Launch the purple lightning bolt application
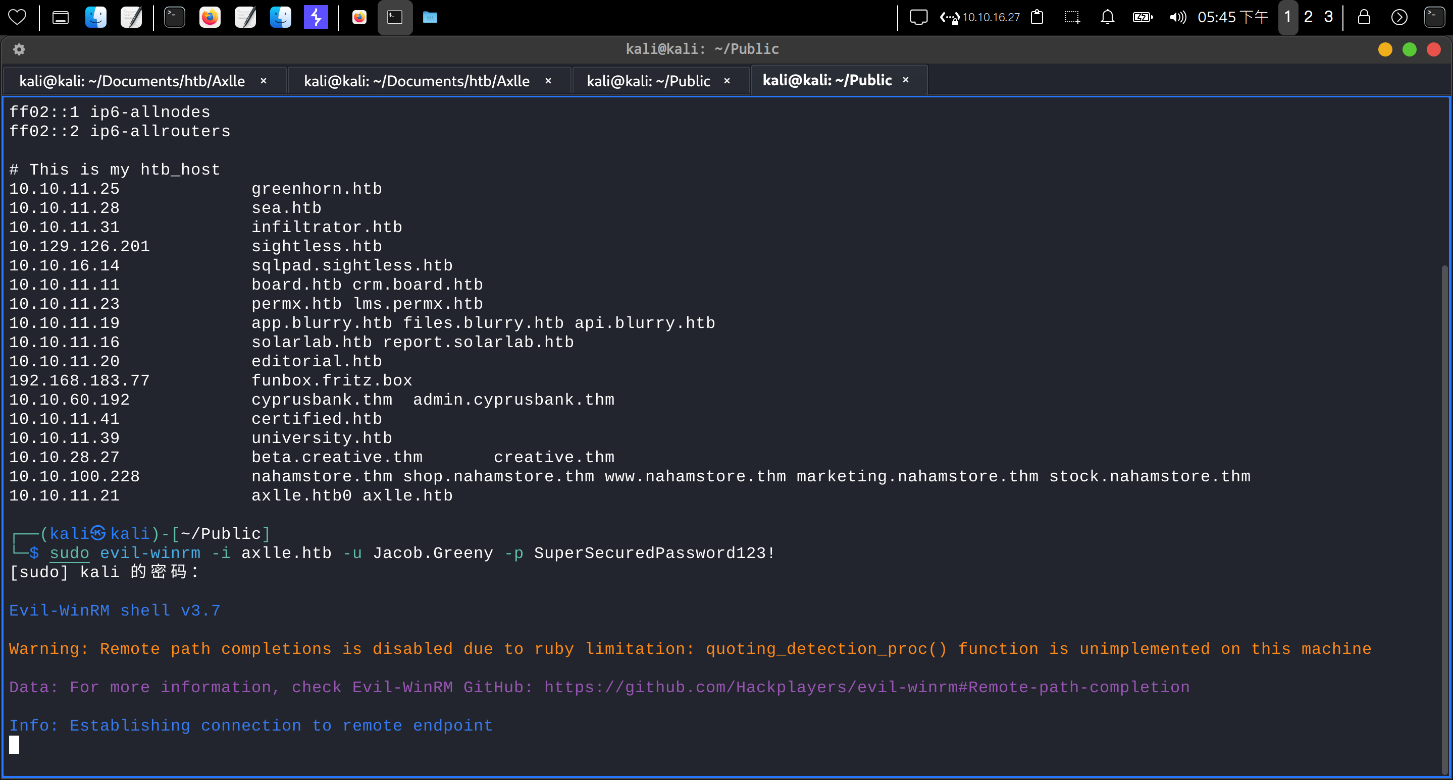This screenshot has width=1453, height=780. 316,18
